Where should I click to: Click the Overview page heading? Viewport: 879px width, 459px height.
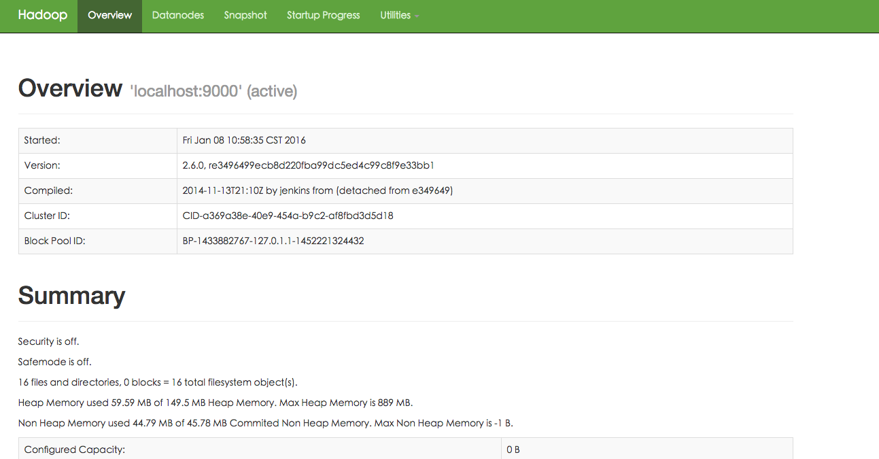pos(70,88)
